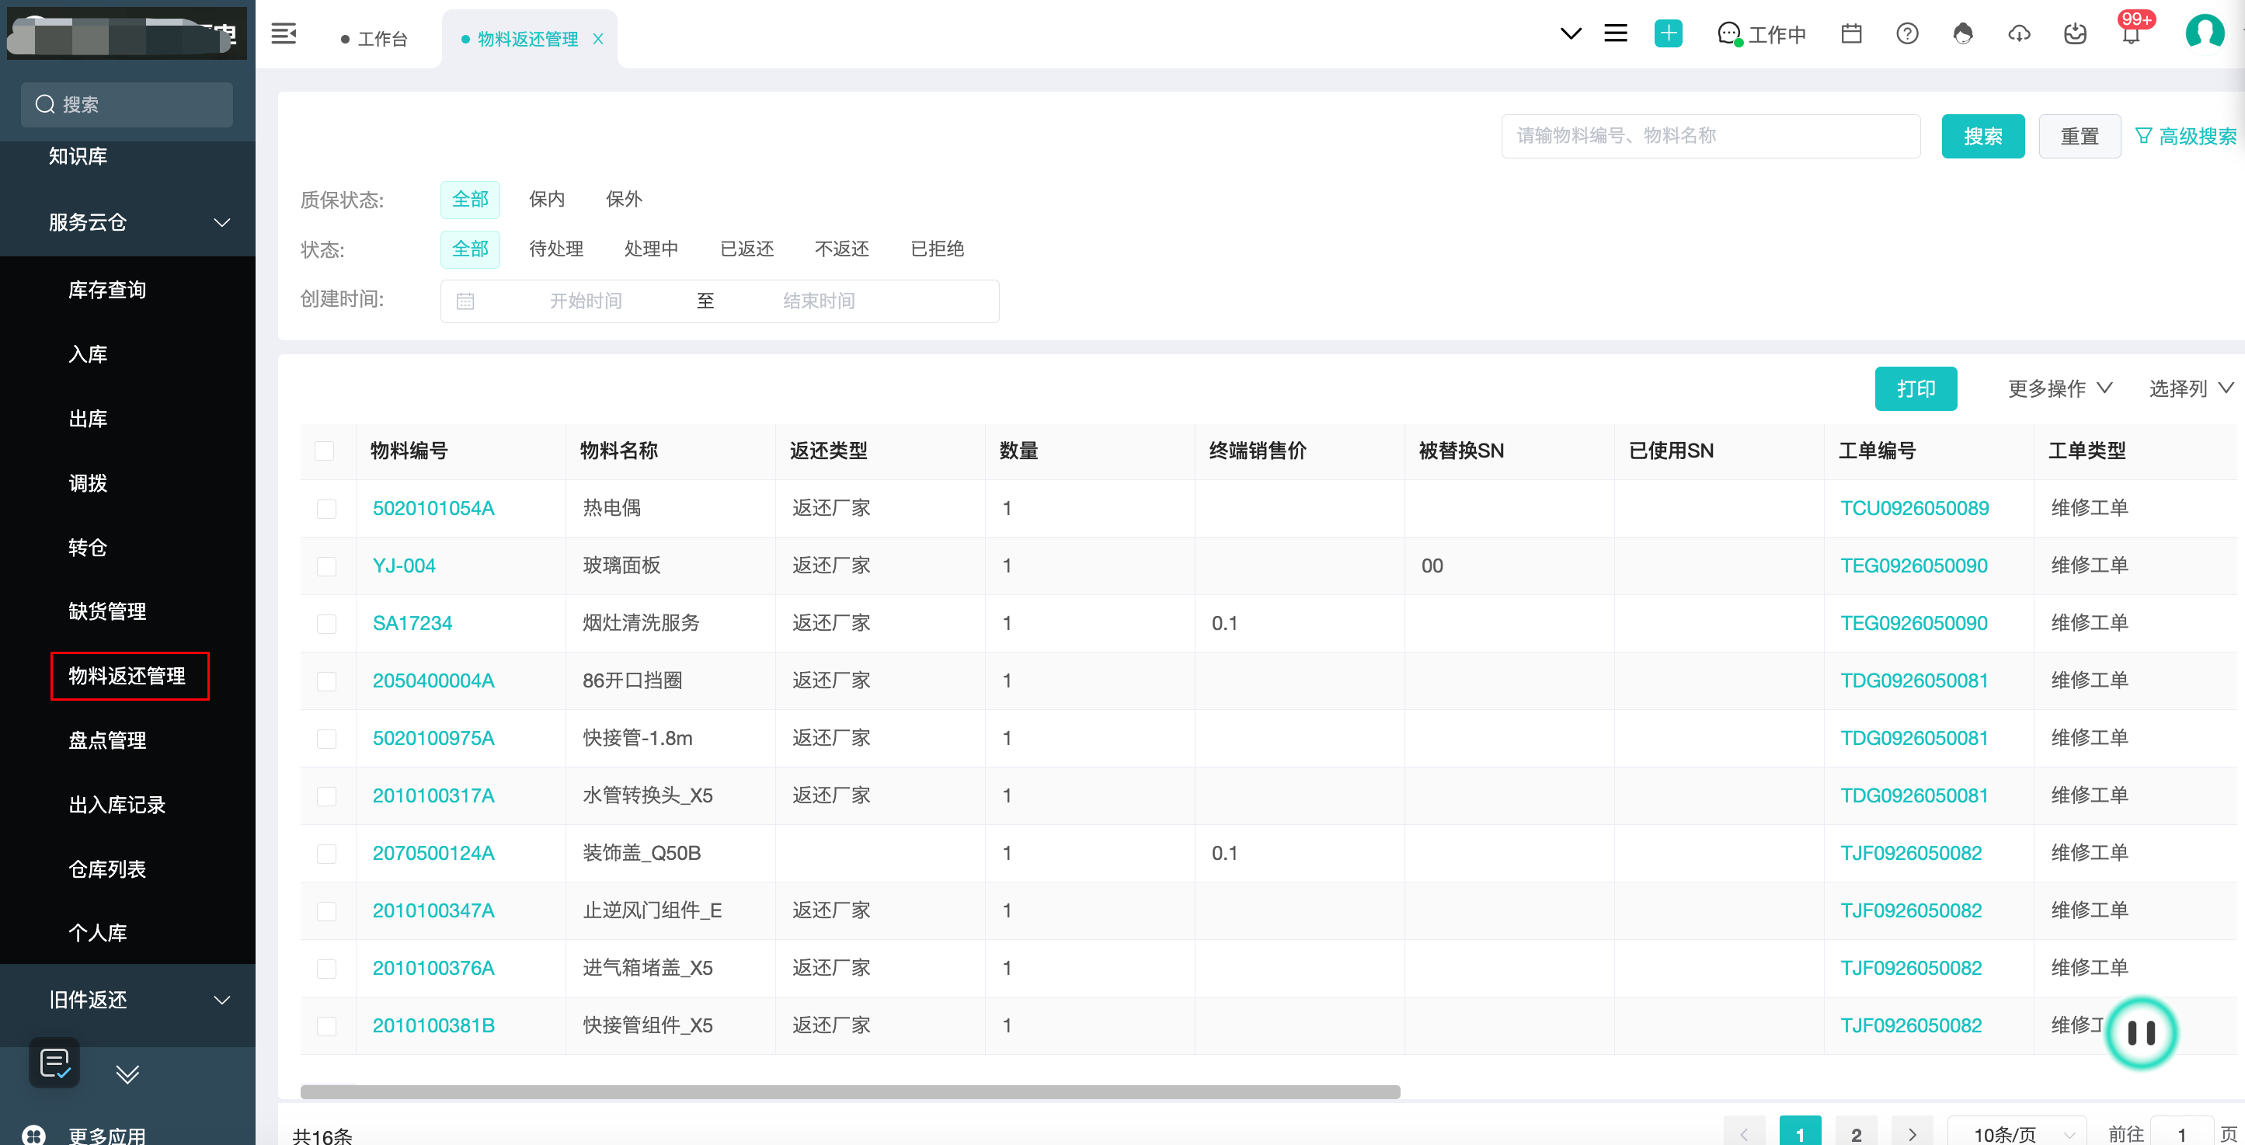Open notifications bell with 99+ badge

click(x=2131, y=34)
